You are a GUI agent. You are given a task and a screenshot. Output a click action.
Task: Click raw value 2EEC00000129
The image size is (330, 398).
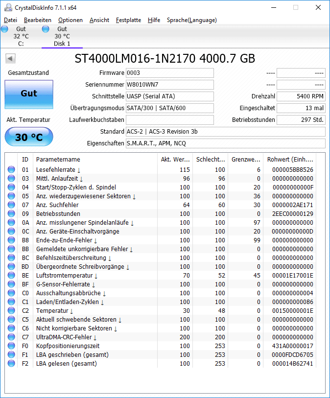[x=293, y=214]
